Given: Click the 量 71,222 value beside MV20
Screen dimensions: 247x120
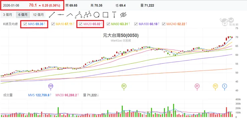Looking at the screenshot, I should click(x=91, y=95).
